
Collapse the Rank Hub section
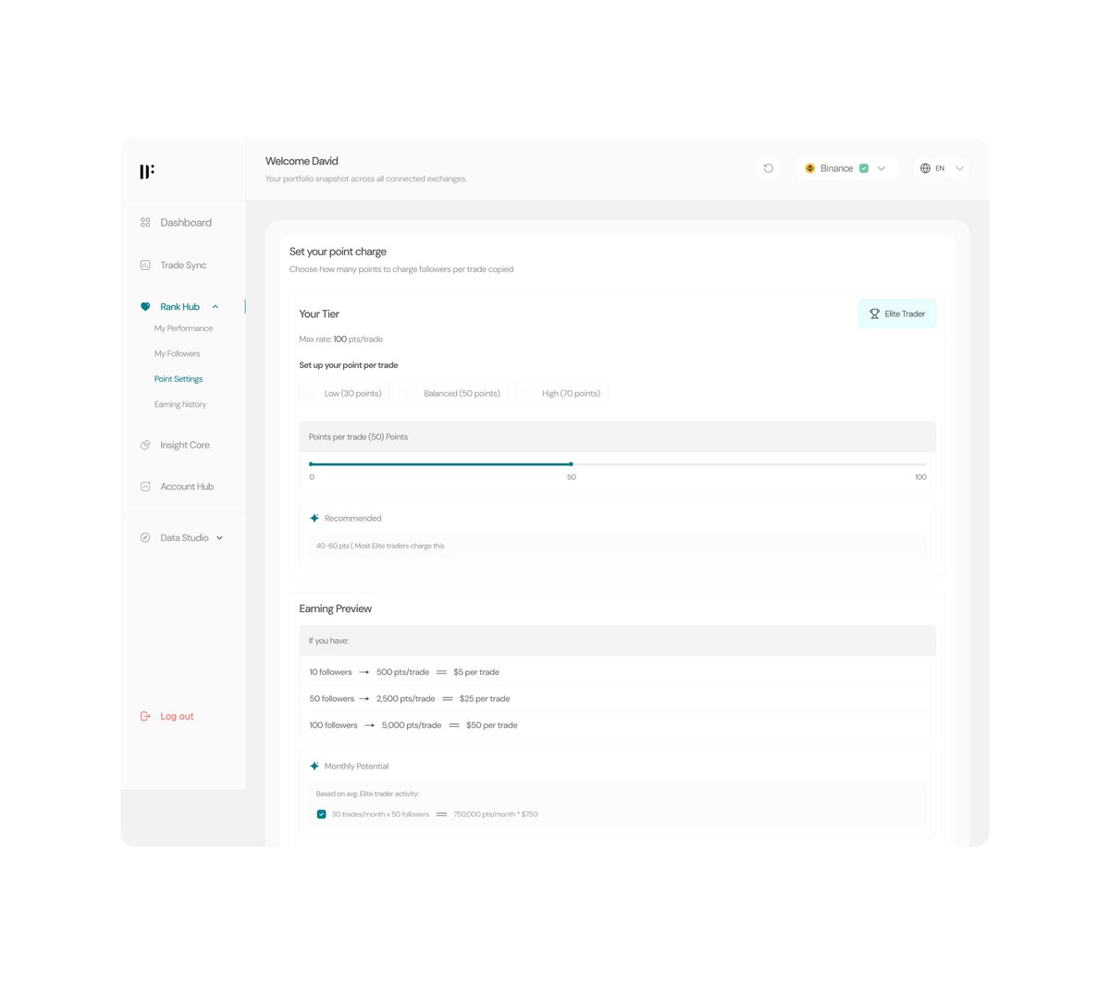coord(215,306)
